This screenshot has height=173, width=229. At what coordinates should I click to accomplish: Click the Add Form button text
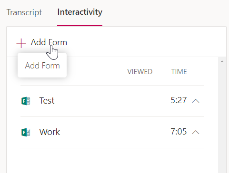click(x=49, y=42)
